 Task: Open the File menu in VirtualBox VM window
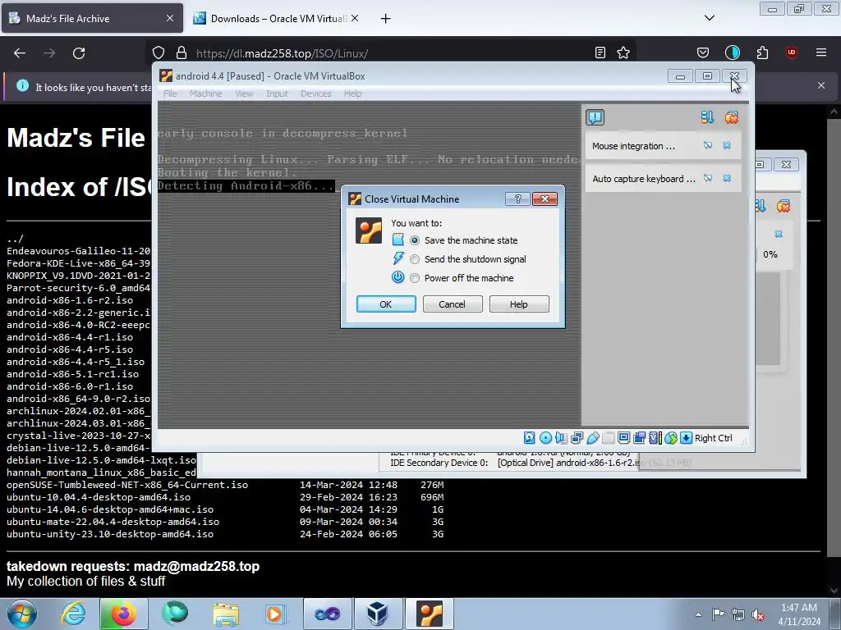click(170, 94)
